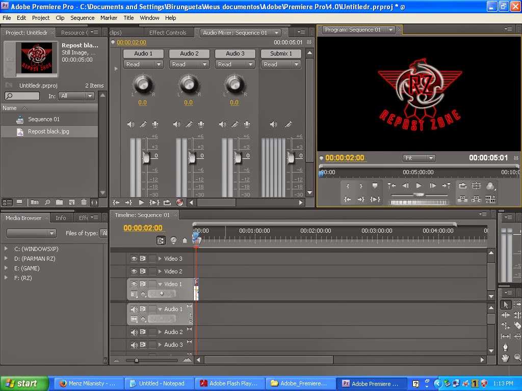This screenshot has height=391, width=522.
Task: Expand the Video 3 track
Action: point(160,258)
